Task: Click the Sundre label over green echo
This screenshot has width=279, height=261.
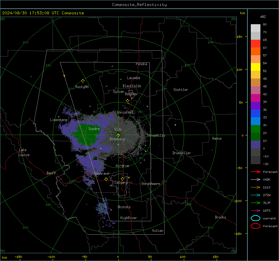Action: click(x=94, y=129)
